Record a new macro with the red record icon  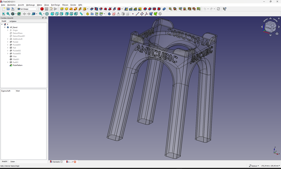pyautogui.click(x=42, y=9)
